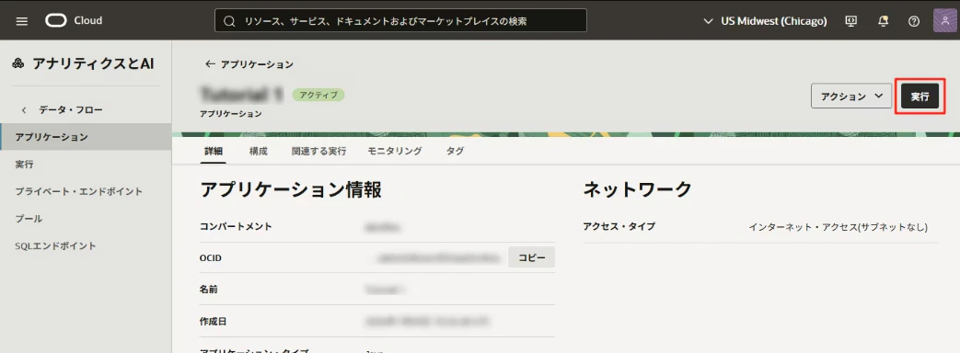Click the アクティブ status badge
960x353 pixels.
click(x=318, y=95)
